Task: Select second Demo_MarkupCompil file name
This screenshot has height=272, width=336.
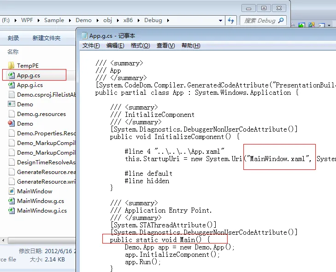Action: (46, 153)
